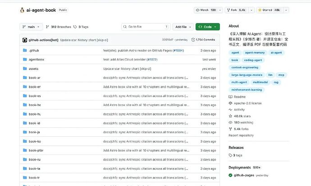Click the ai-agent-book repository name

coord(41,10)
